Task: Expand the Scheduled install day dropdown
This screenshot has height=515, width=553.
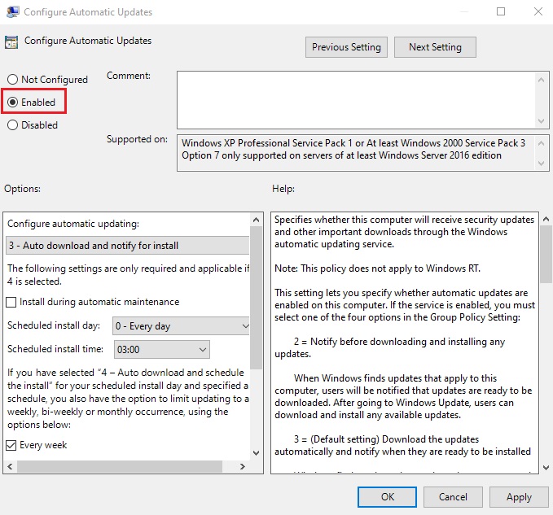Action: tap(181, 326)
